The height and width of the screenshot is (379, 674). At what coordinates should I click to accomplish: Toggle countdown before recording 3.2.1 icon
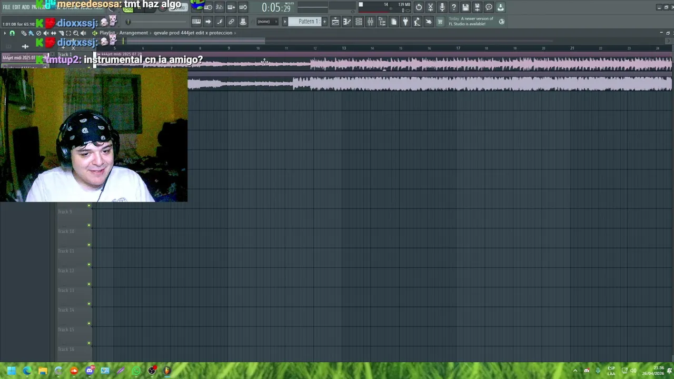pos(220,7)
